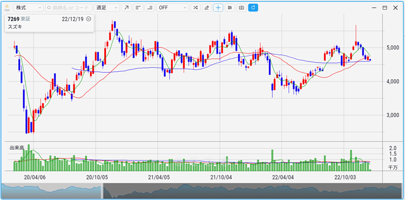Open the OFF comparison dropdown
This screenshot has height=200, width=405.
172,8
